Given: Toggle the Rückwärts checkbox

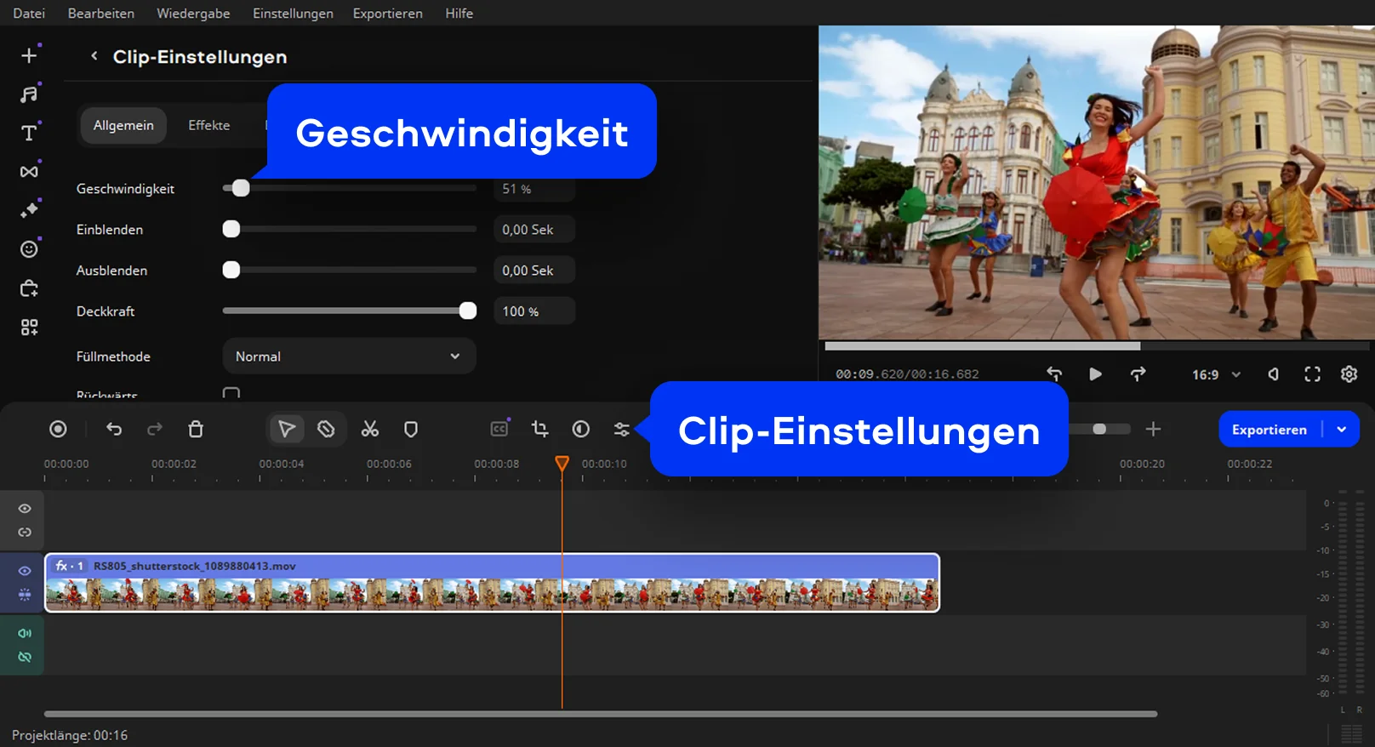Looking at the screenshot, I should [231, 394].
